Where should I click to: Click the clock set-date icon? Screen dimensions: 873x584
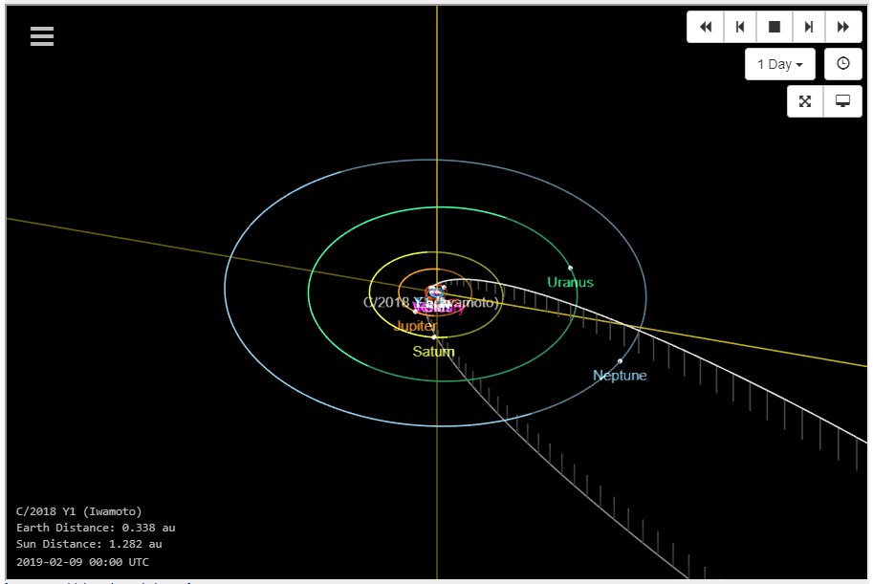tap(843, 63)
